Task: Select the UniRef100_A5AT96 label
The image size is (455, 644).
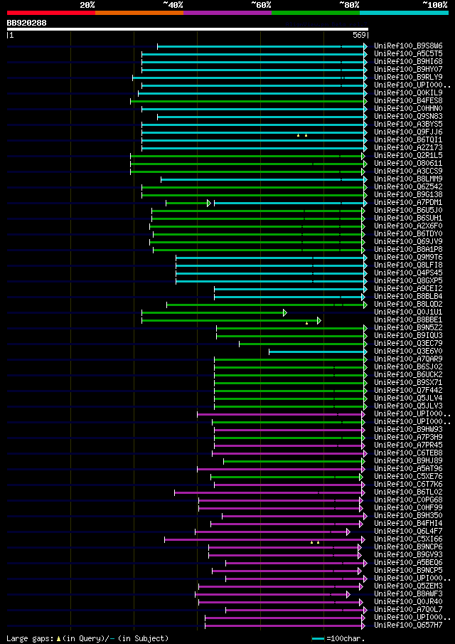Action: (408, 468)
